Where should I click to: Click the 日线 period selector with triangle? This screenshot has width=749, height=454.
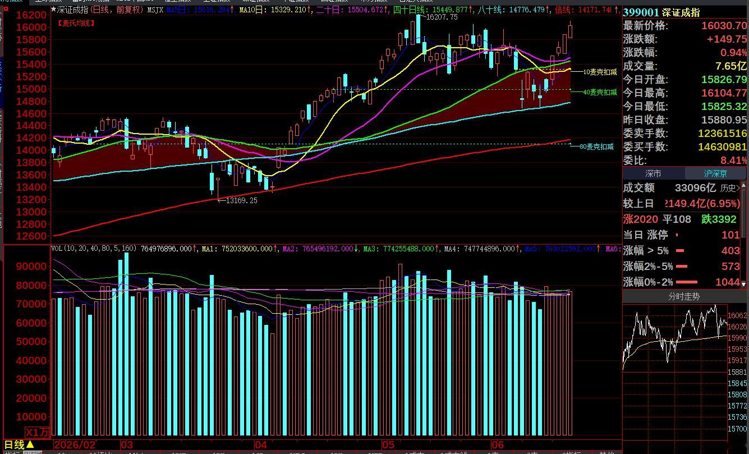[x=19, y=445]
